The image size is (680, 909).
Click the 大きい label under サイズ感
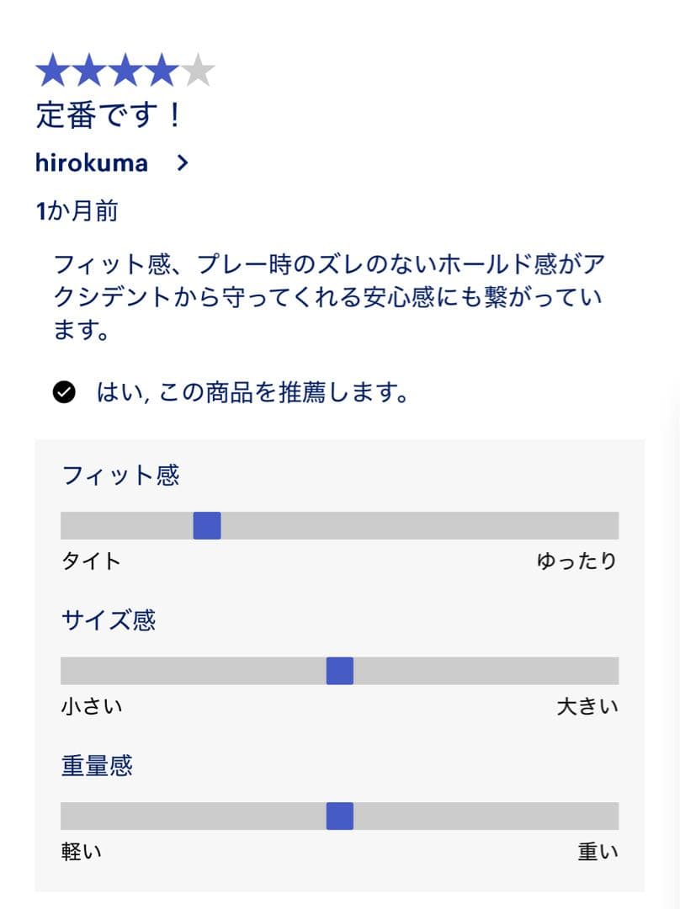pyautogui.click(x=587, y=706)
